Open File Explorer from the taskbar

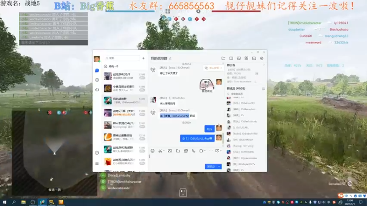pos(23,202)
